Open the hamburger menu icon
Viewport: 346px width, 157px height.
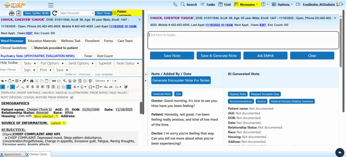point(51,5)
